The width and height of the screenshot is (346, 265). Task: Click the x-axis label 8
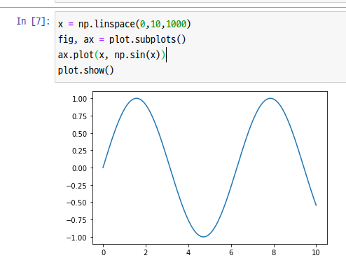tap(274, 252)
